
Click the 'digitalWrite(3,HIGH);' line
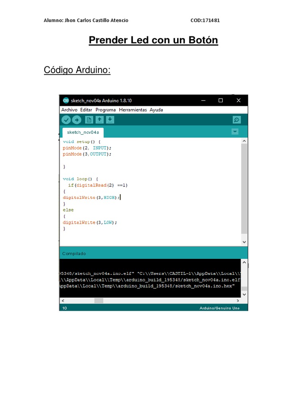point(91,198)
